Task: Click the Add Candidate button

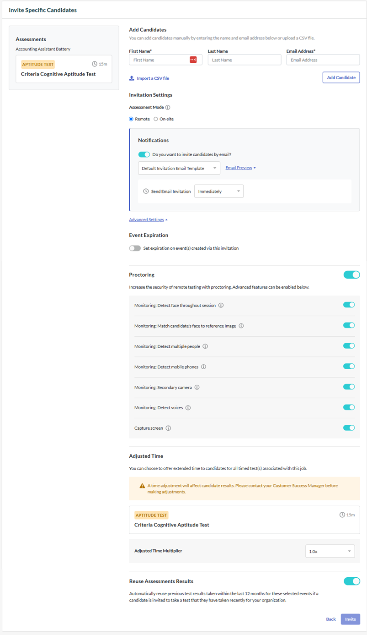Action: [x=341, y=77]
